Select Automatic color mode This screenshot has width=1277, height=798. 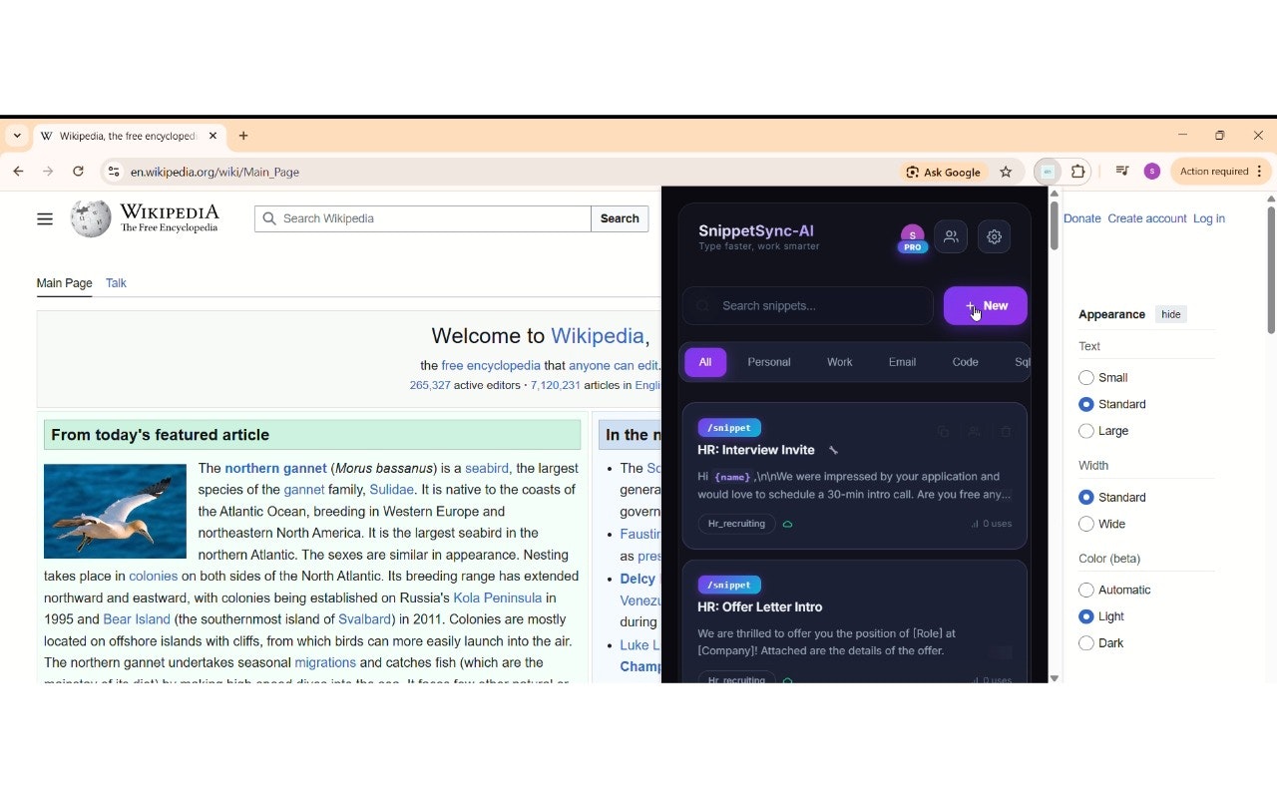[1086, 590]
